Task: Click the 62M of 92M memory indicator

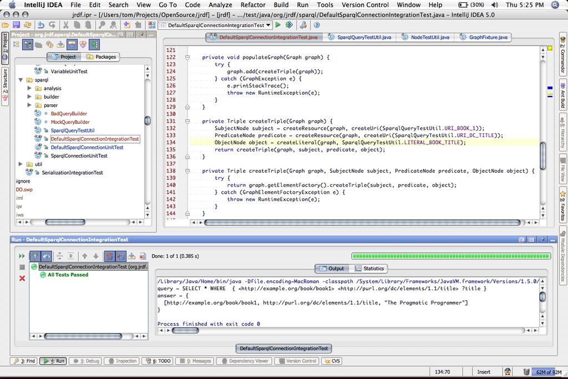Action: (x=549, y=372)
